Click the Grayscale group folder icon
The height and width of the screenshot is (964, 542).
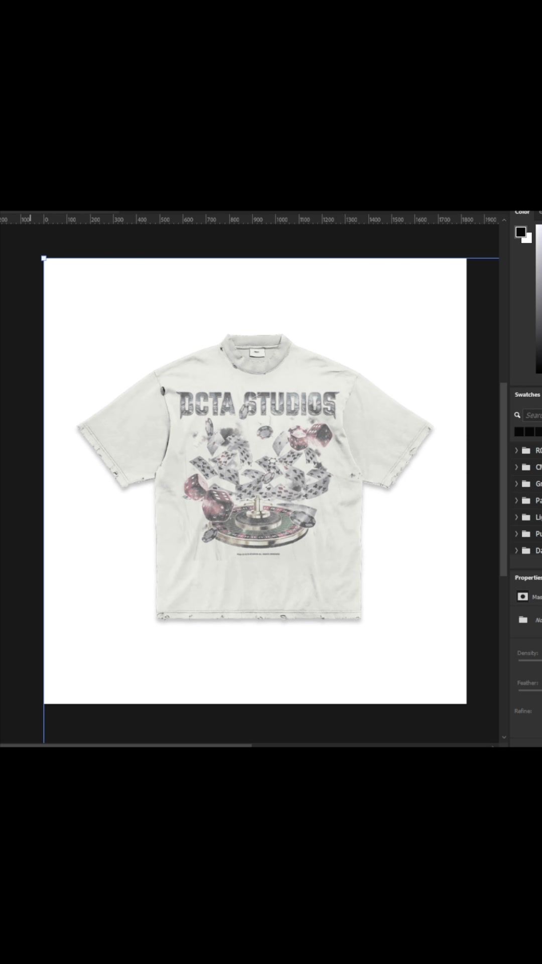(526, 484)
